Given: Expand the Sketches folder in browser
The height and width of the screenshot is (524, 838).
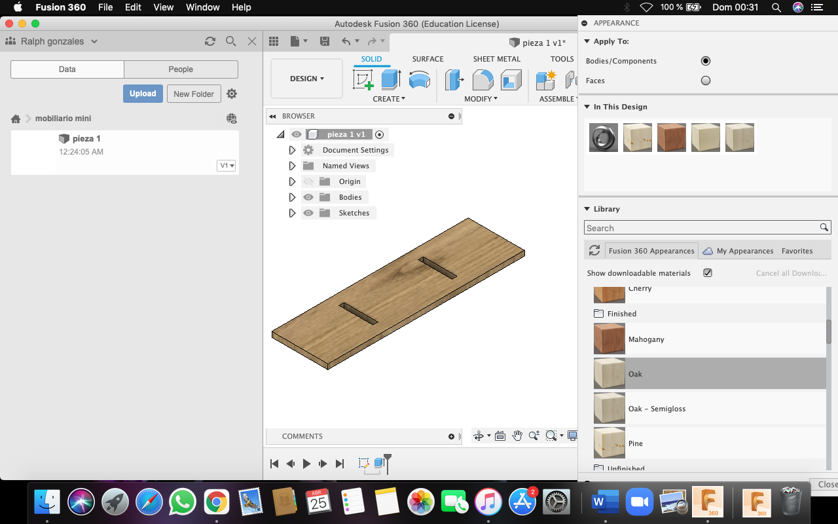Looking at the screenshot, I should point(292,213).
